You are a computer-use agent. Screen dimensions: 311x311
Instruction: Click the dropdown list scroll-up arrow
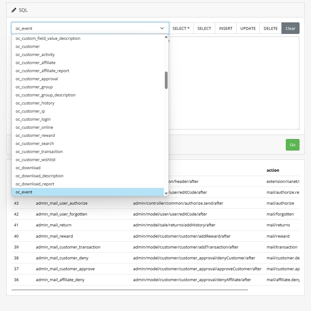[x=166, y=37]
